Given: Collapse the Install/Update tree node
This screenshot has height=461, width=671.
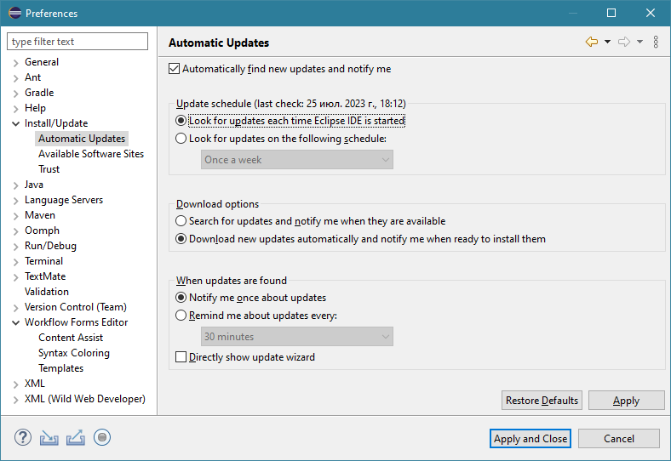Looking at the screenshot, I should point(16,123).
